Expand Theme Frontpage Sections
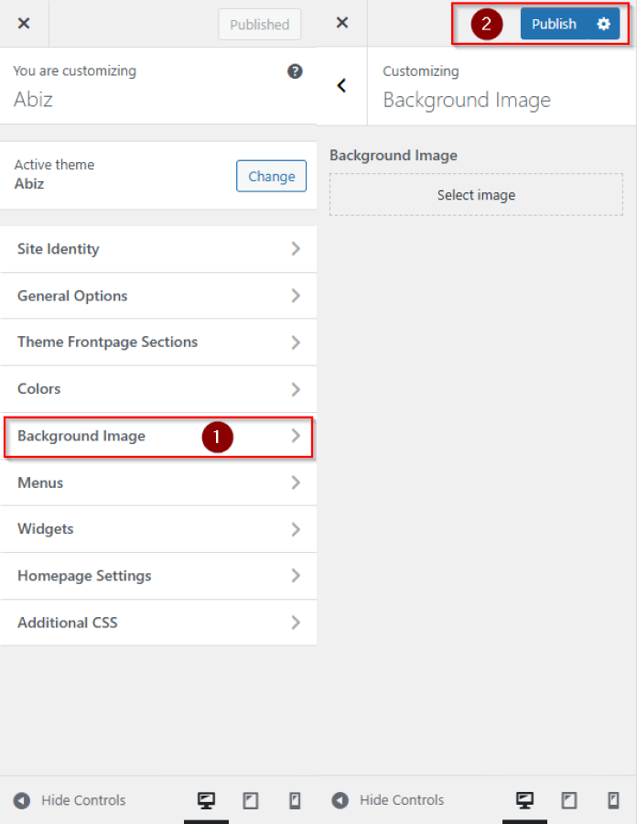Screen dimensions: 637x824 [x=158, y=342]
